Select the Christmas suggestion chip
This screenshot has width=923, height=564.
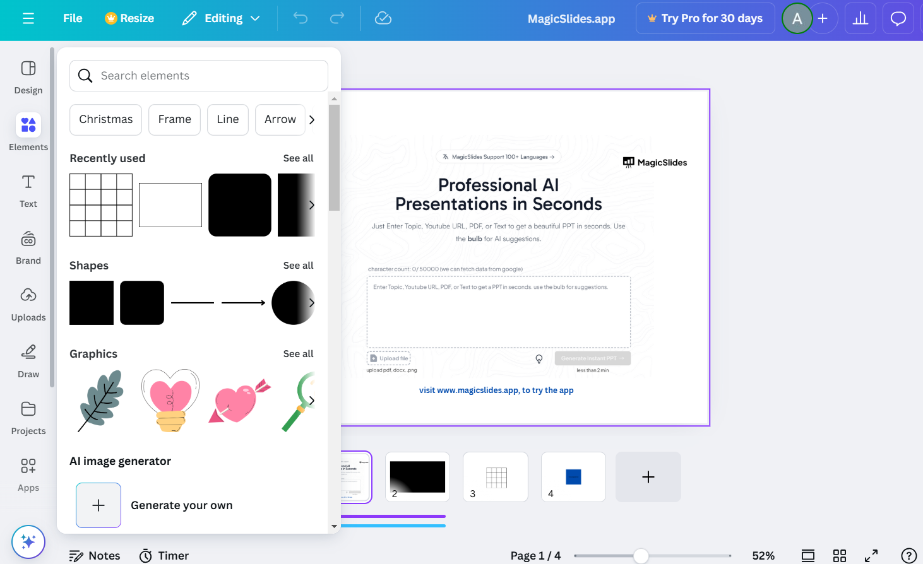point(106,120)
